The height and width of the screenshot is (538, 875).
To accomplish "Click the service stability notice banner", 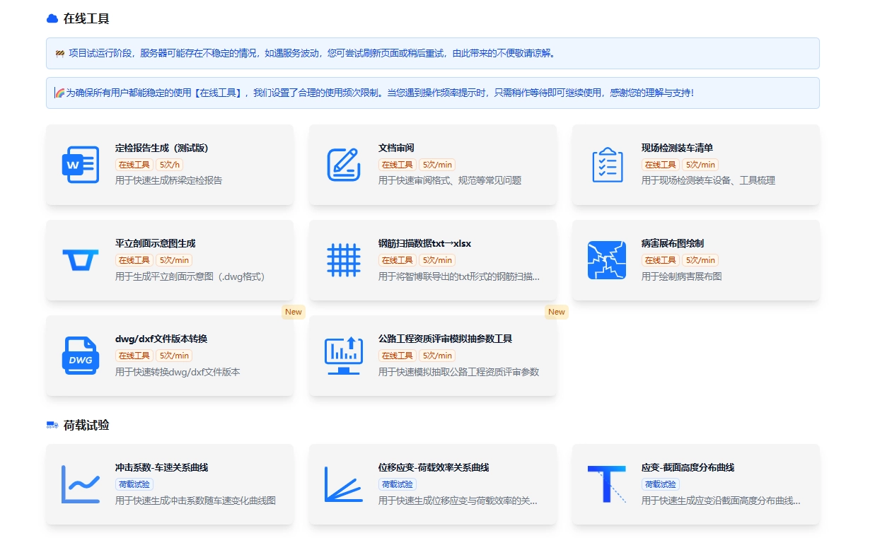I will coord(433,53).
